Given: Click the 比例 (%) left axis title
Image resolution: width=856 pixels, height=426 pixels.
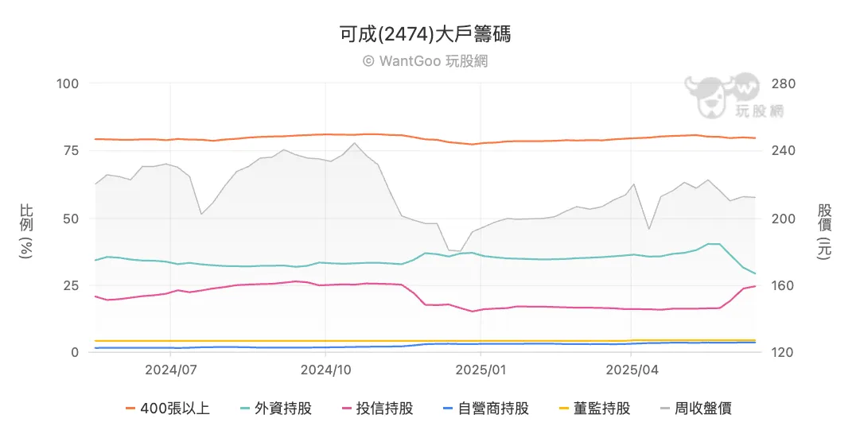Looking at the screenshot, I should click(x=26, y=230).
